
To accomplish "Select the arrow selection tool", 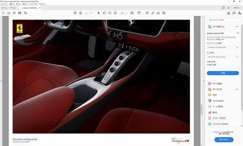I will 99,13.
